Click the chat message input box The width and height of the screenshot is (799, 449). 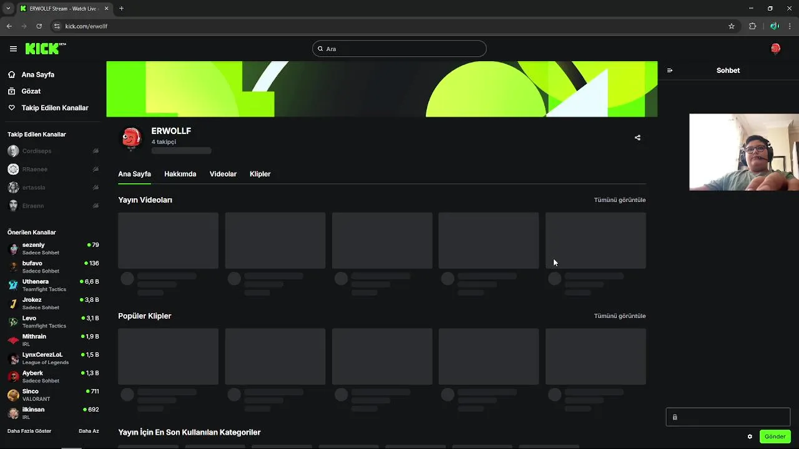pos(728,417)
